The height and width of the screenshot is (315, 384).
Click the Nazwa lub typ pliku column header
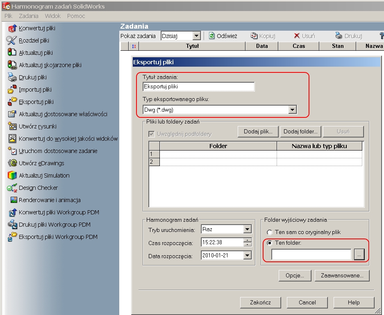tap(319, 146)
